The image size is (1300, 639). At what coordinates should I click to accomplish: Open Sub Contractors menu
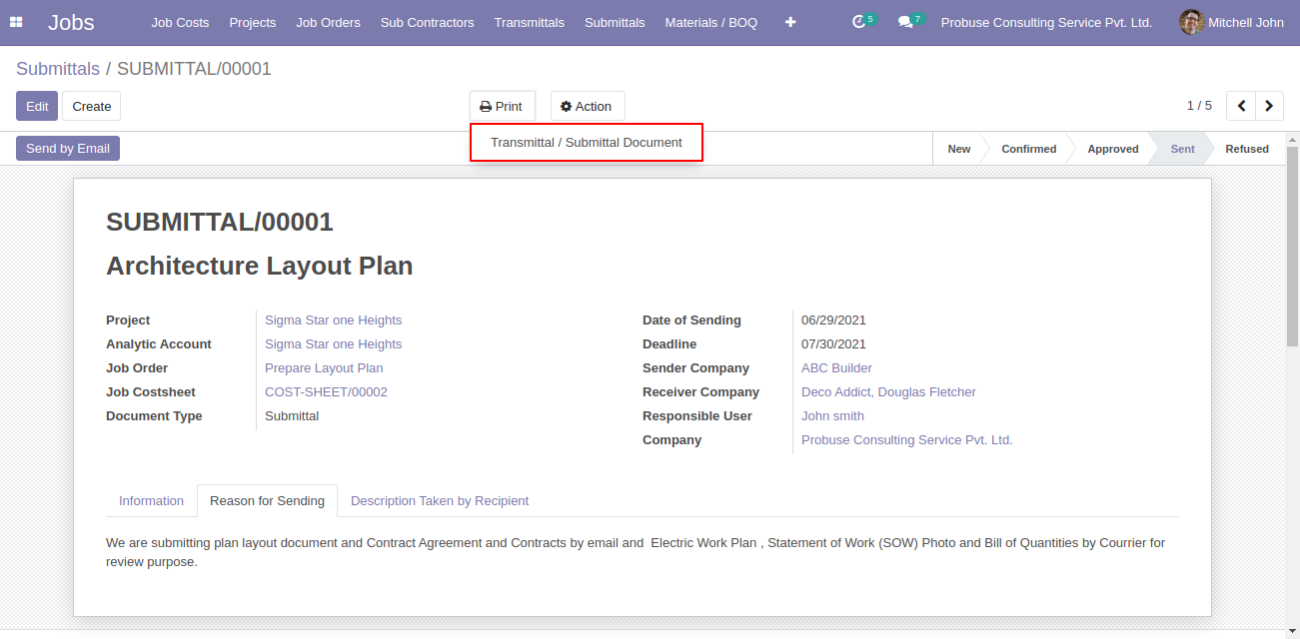(428, 22)
